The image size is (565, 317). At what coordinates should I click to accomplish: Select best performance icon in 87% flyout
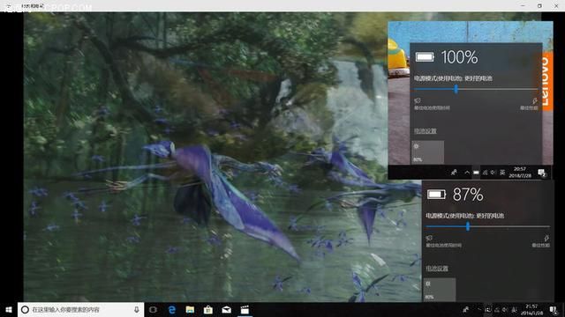coord(546,238)
